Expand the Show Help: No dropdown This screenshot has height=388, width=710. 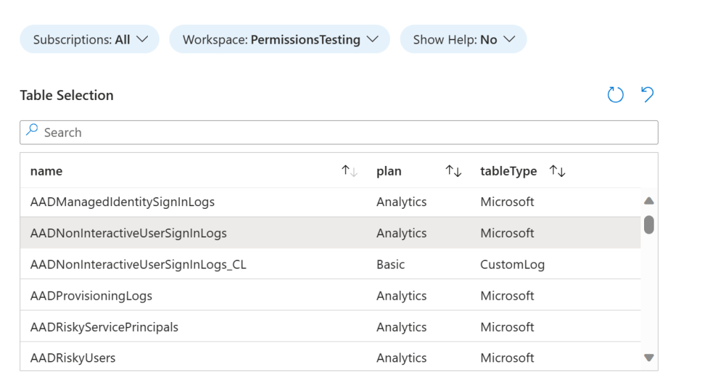(x=463, y=40)
